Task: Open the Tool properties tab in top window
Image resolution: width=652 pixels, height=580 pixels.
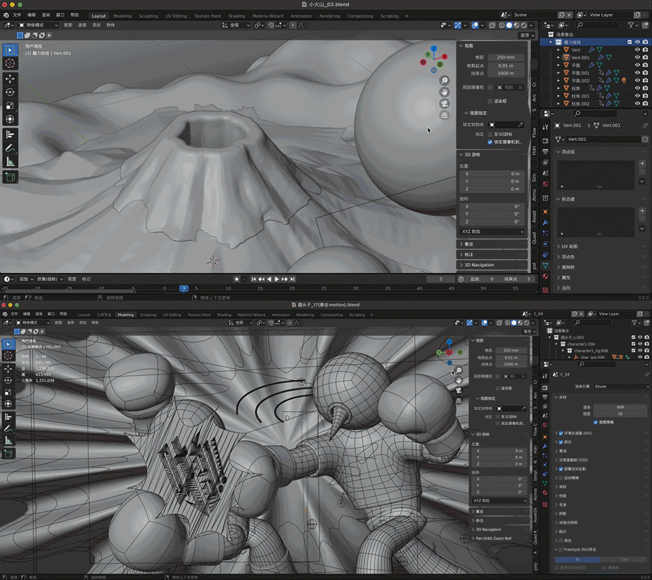Action: [546, 127]
